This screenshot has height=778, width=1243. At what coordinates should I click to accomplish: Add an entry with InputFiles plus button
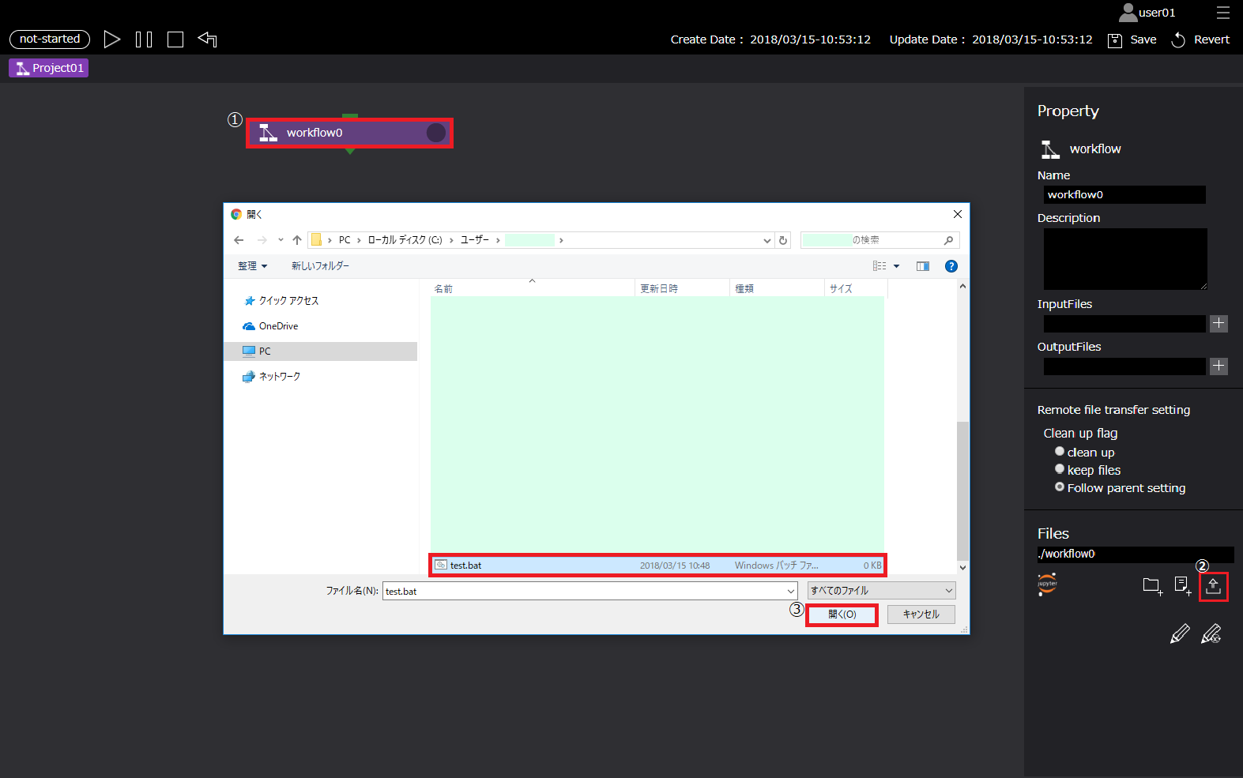tap(1219, 323)
